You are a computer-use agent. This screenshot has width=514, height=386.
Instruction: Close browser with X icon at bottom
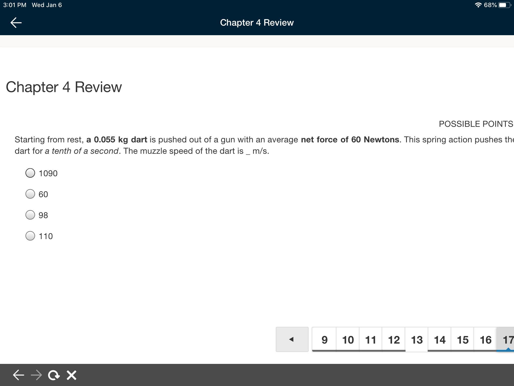(x=72, y=375)
